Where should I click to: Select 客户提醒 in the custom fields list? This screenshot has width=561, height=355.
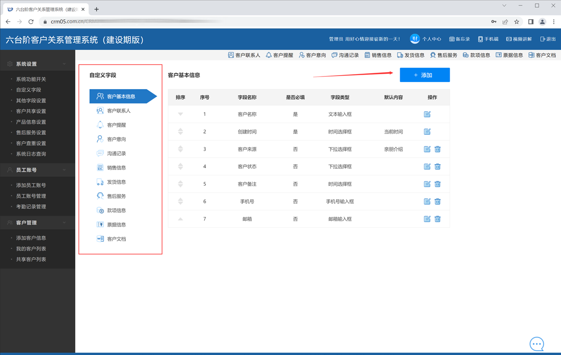tap(111, 125)
